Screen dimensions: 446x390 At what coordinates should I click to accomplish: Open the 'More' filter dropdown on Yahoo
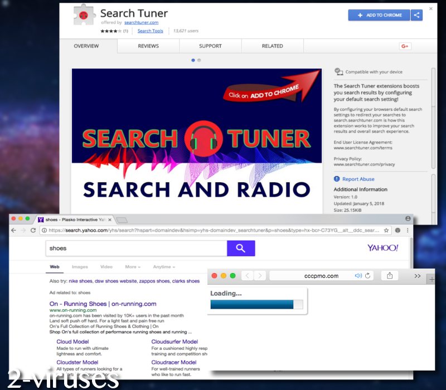pos(133,267)
